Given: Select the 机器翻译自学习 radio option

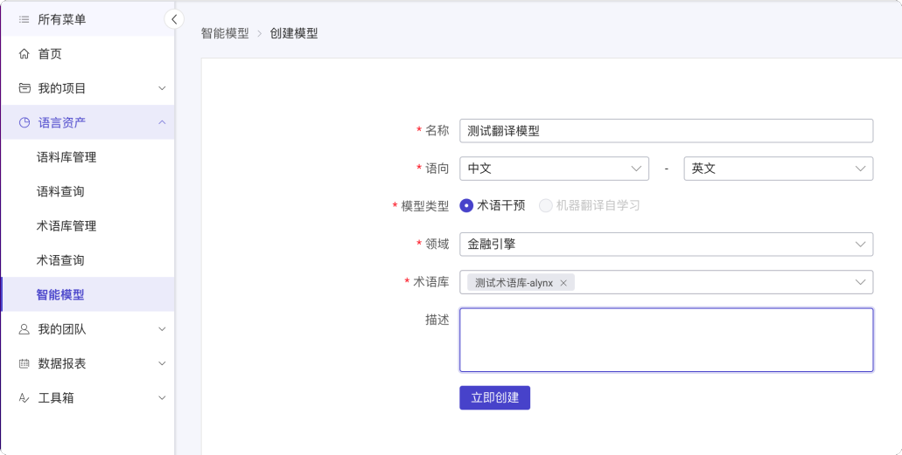Looking at the screenshot, I should click(x=545, y=205).
